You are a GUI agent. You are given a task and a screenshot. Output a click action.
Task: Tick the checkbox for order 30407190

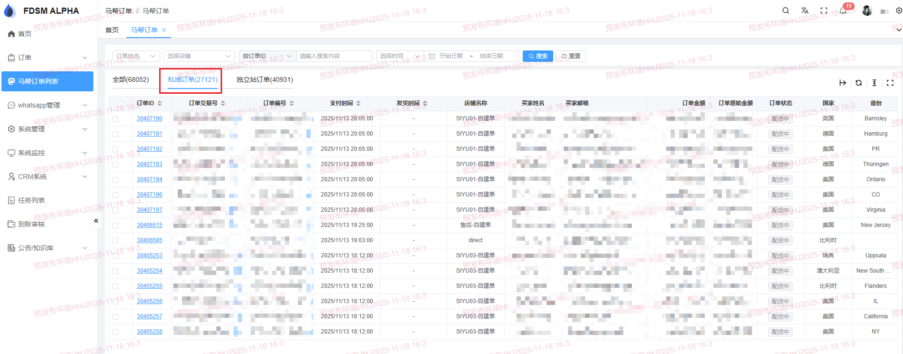click(115, 119)
